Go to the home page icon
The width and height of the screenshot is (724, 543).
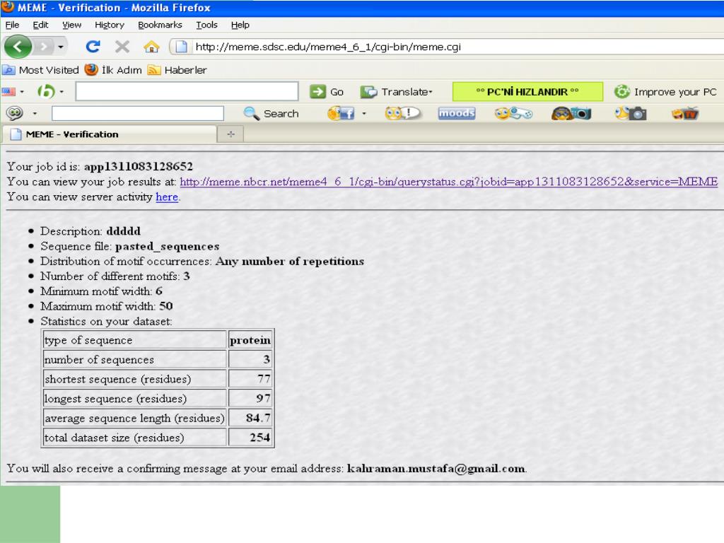[151, 46]
